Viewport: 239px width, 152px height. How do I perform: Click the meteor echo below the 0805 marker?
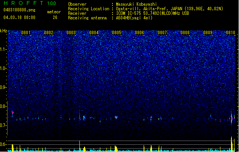[x=116, y=117]
